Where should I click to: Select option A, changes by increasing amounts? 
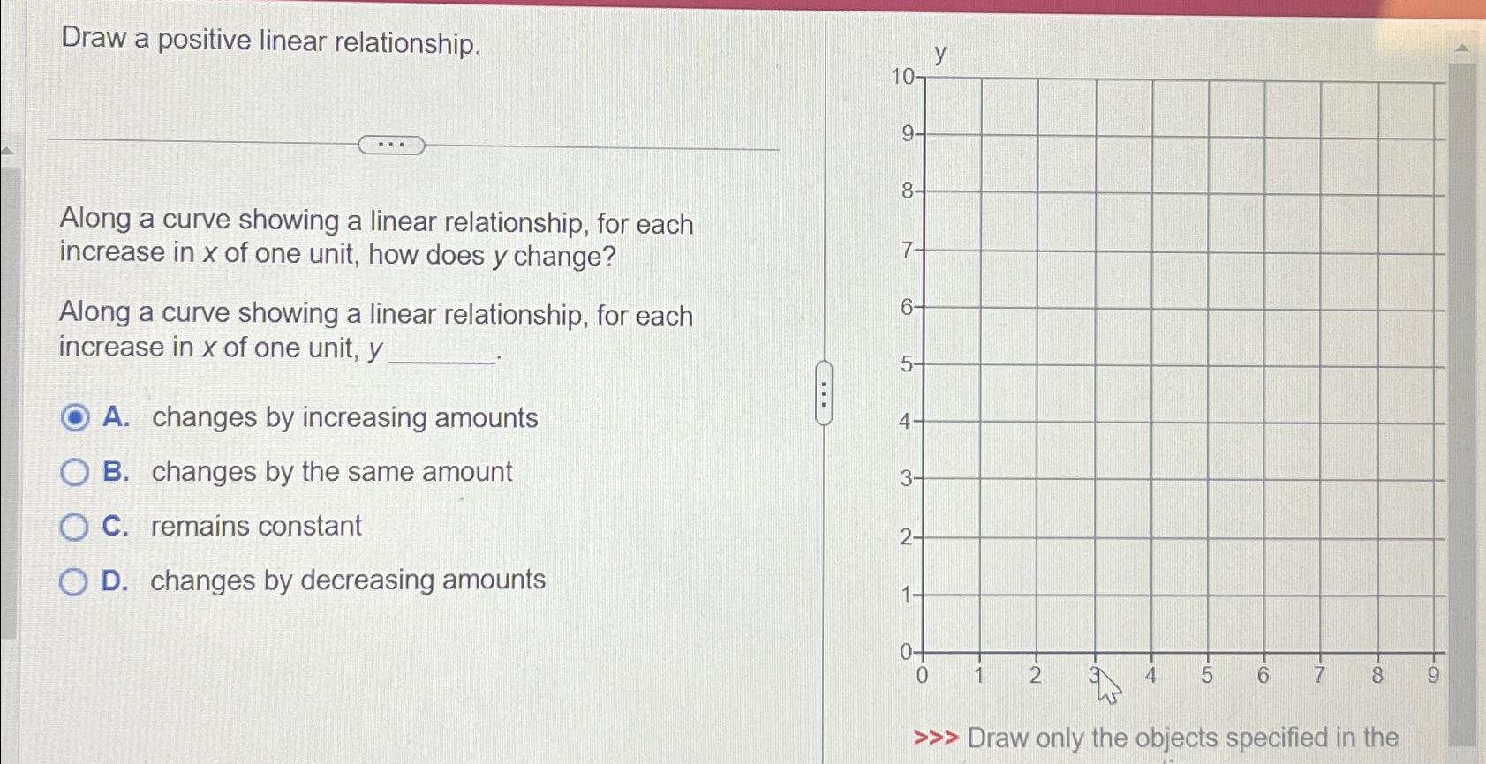click(x=76, y=419)
